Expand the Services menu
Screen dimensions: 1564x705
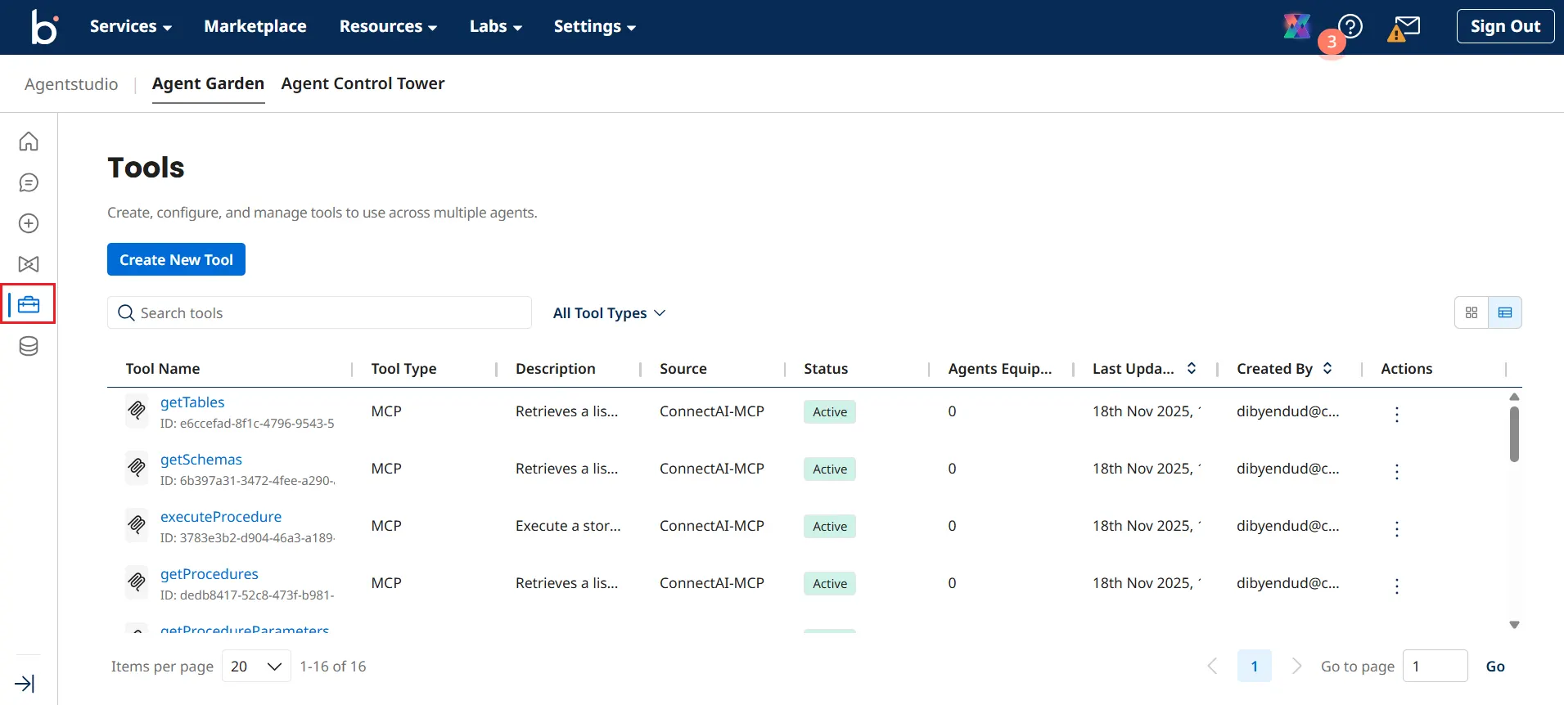pos(130,26)
